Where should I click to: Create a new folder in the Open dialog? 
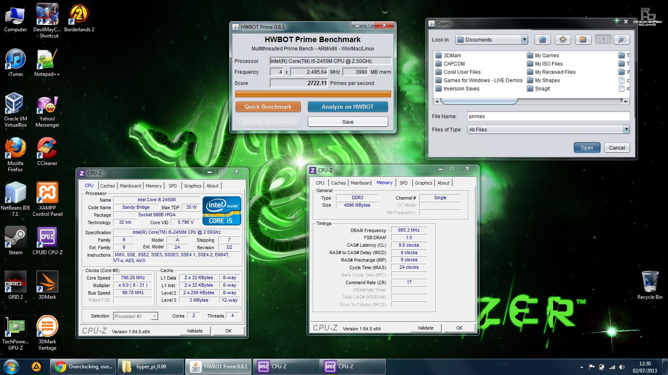583,40
